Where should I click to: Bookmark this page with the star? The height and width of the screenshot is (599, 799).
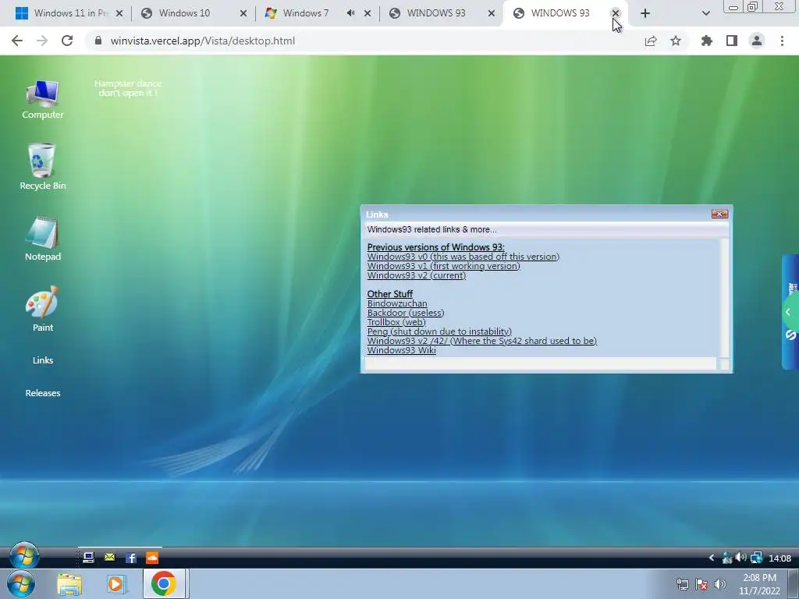pos(676,41)
